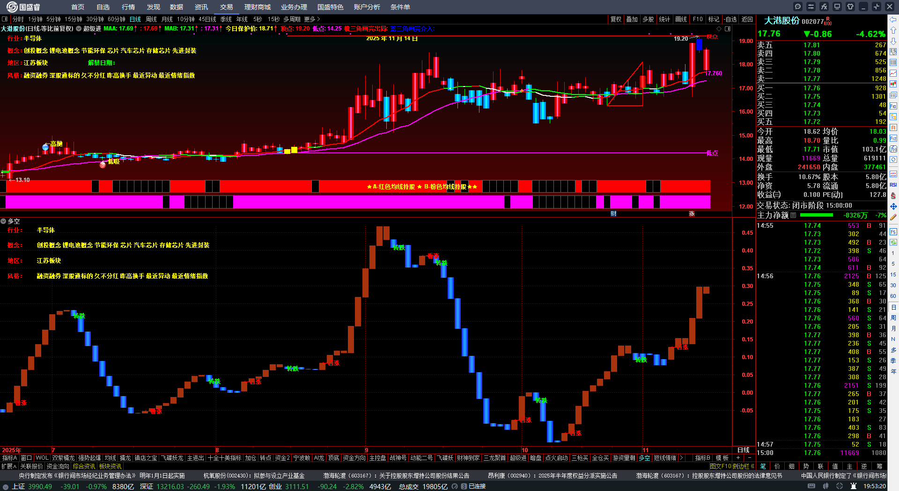
Task: Open the candlestick chart sidebar icon
Action: (893, 84)
